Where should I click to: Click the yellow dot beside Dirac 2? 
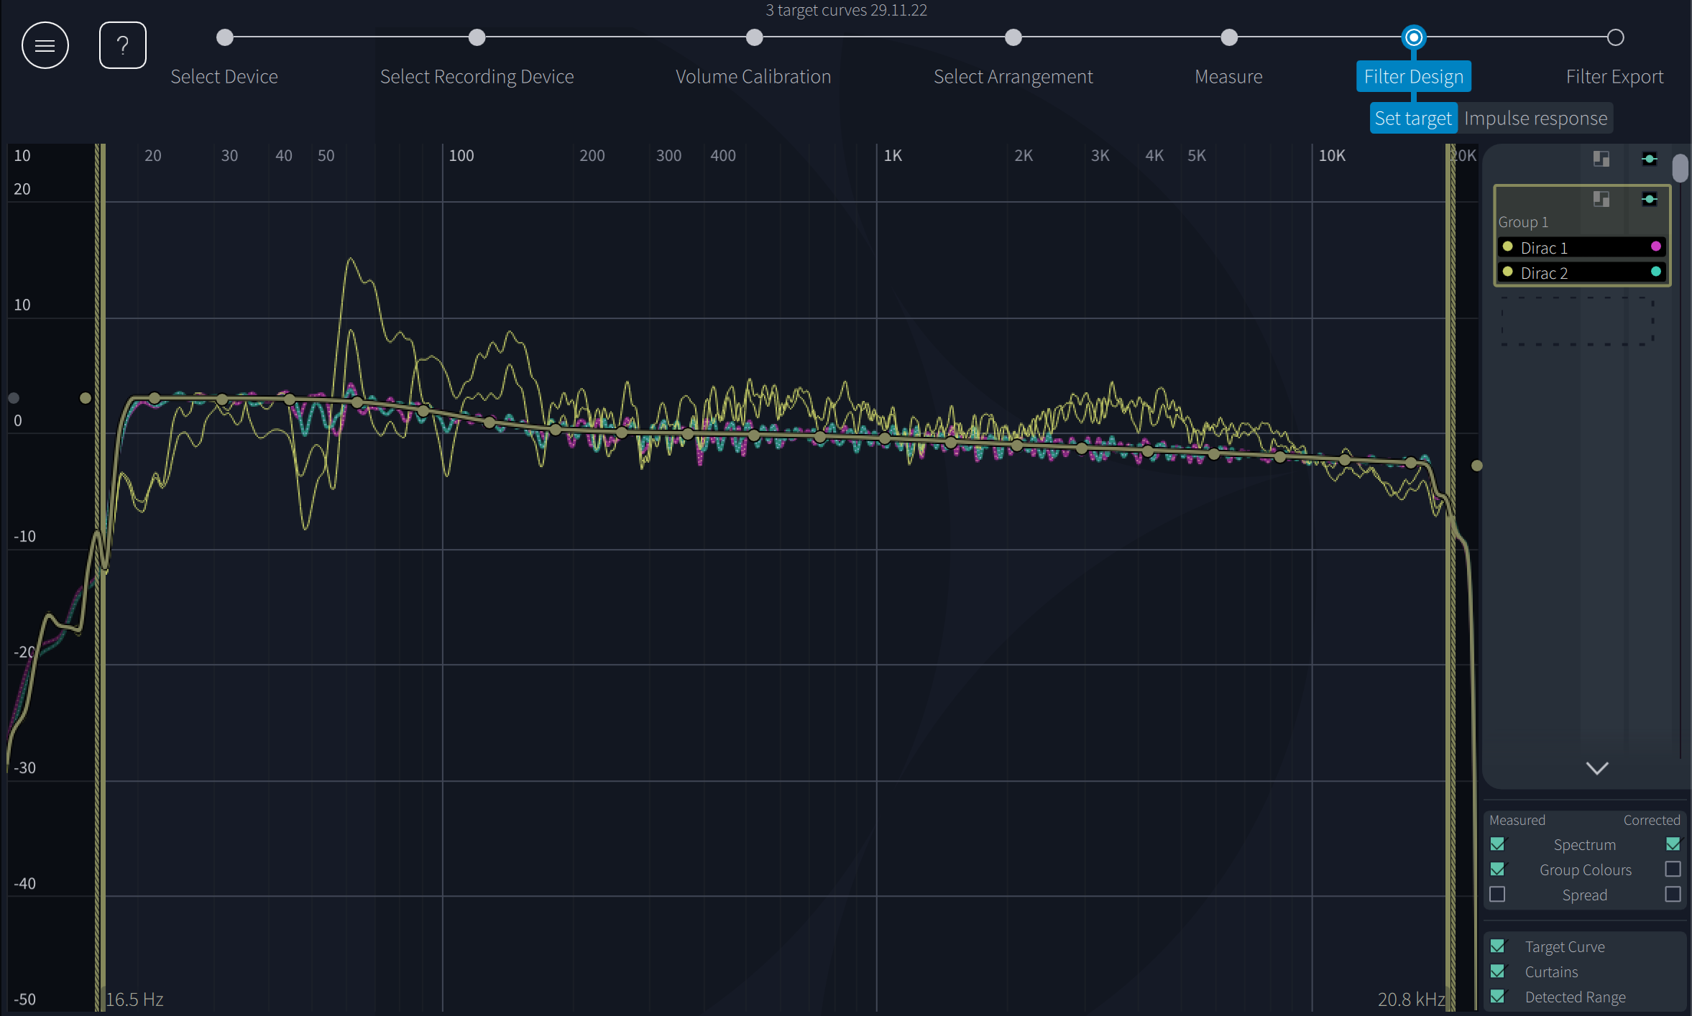(1508, 272)
